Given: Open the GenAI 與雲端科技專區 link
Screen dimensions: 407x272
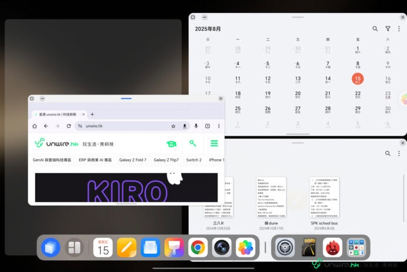Looking at the screenshot, I should (52, 160).
